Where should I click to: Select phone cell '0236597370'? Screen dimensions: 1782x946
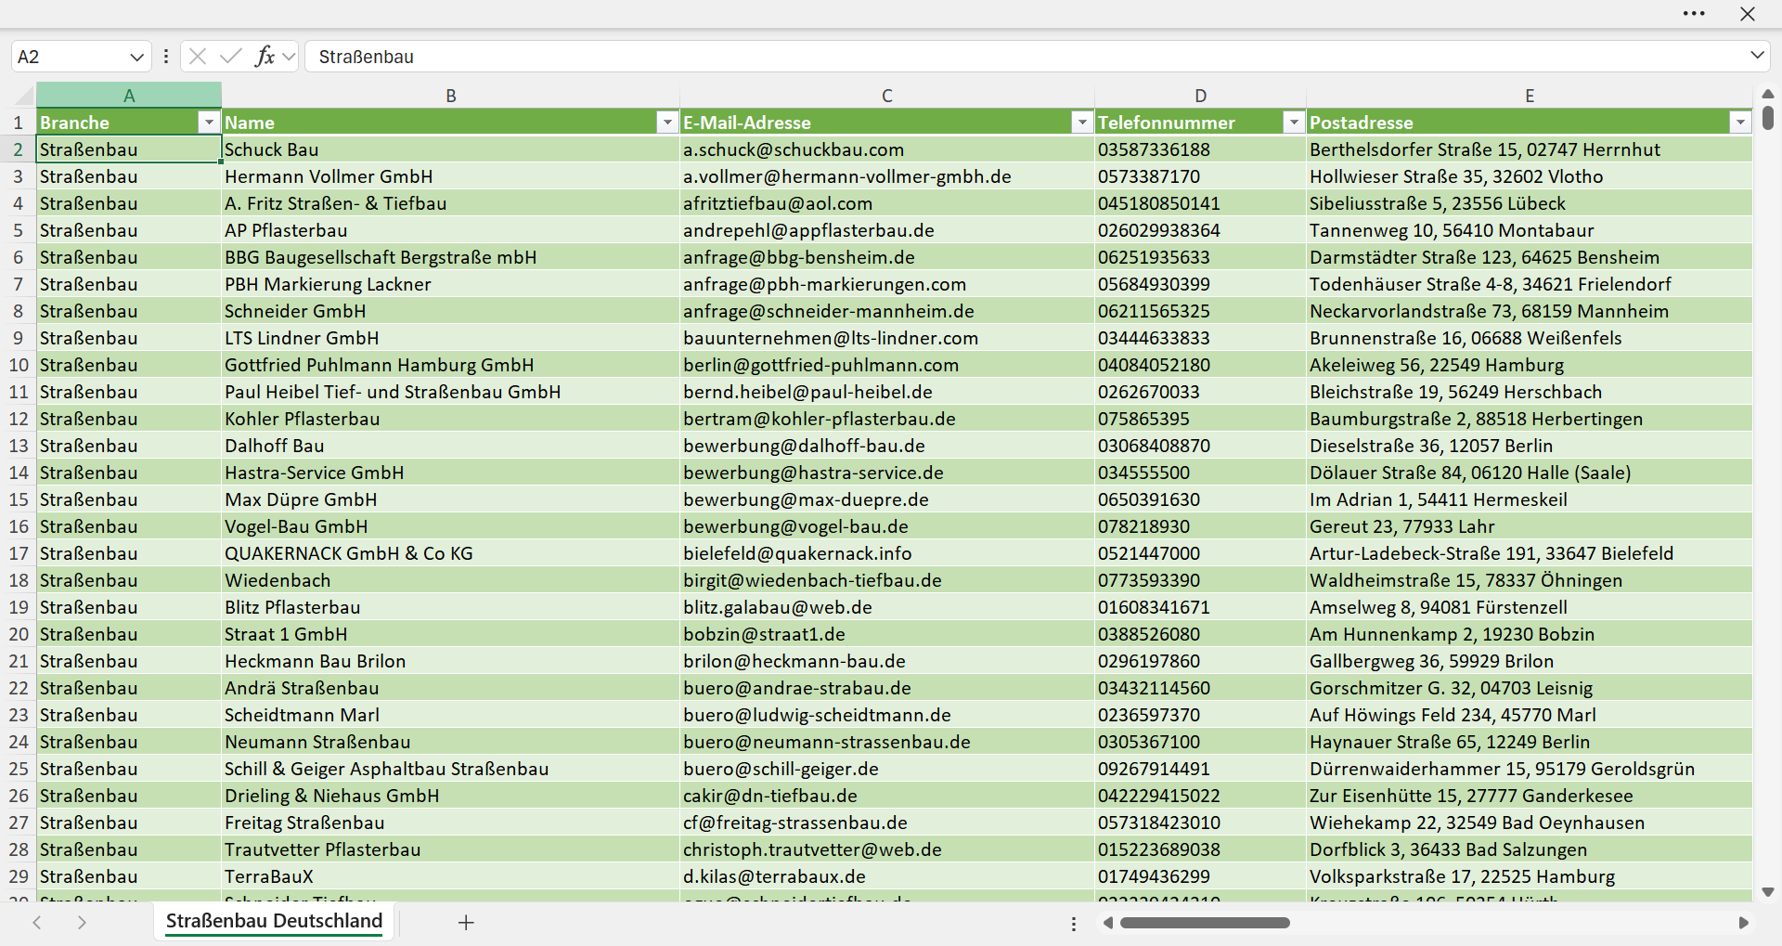[1201, 715]
